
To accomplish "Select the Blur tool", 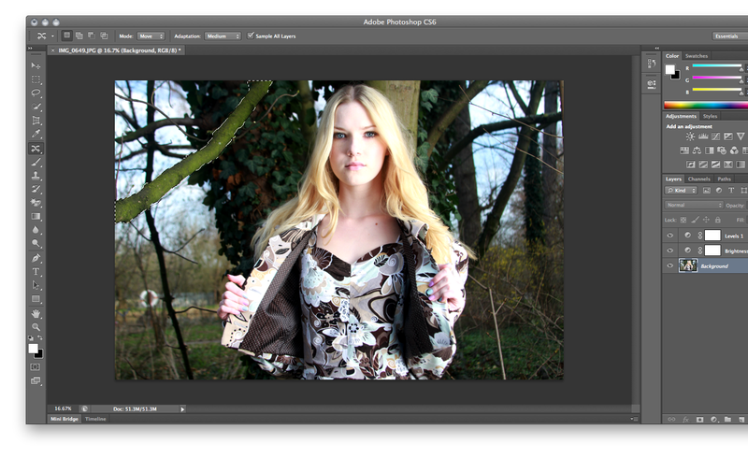I will (x=36, y=230).
